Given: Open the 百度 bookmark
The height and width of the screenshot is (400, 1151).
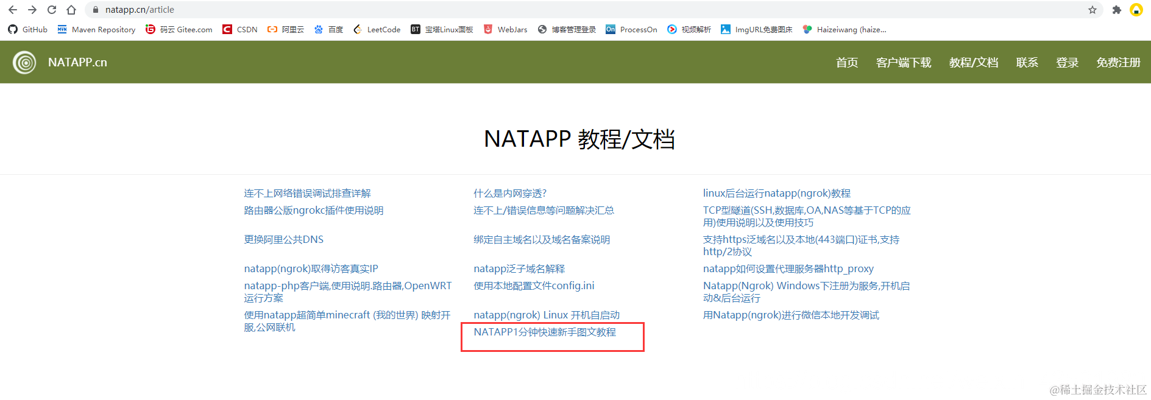Looking at the screenshot, I should click(328, 29).
